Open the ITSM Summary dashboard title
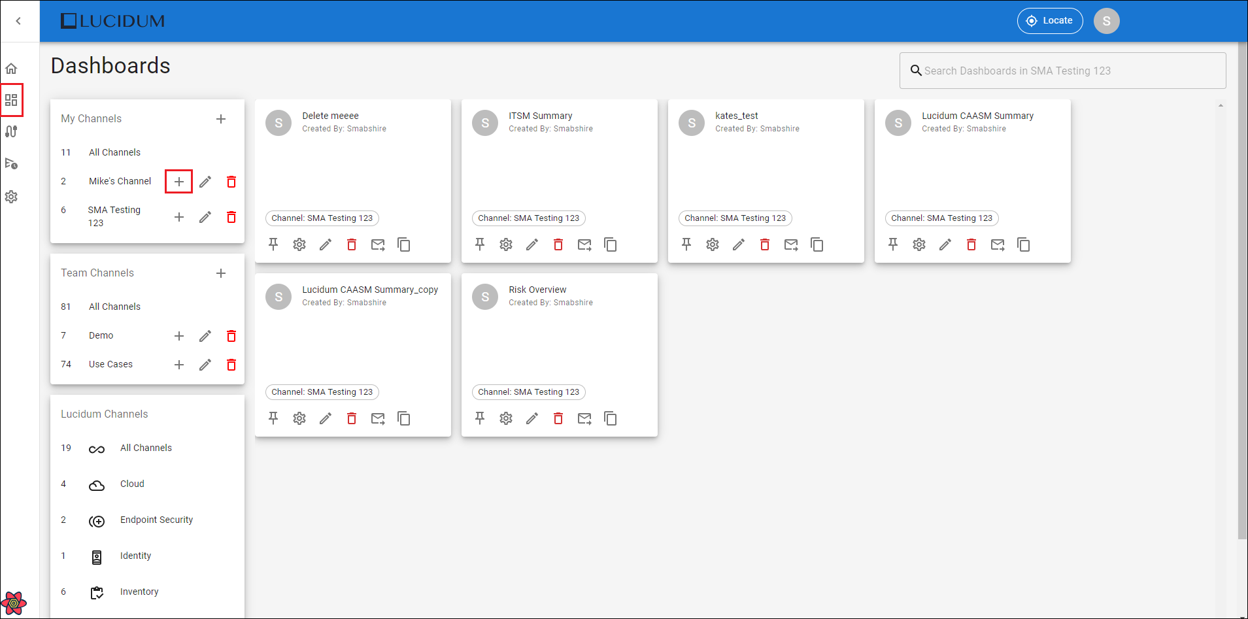1248x619 pixels. click(541, 116)
